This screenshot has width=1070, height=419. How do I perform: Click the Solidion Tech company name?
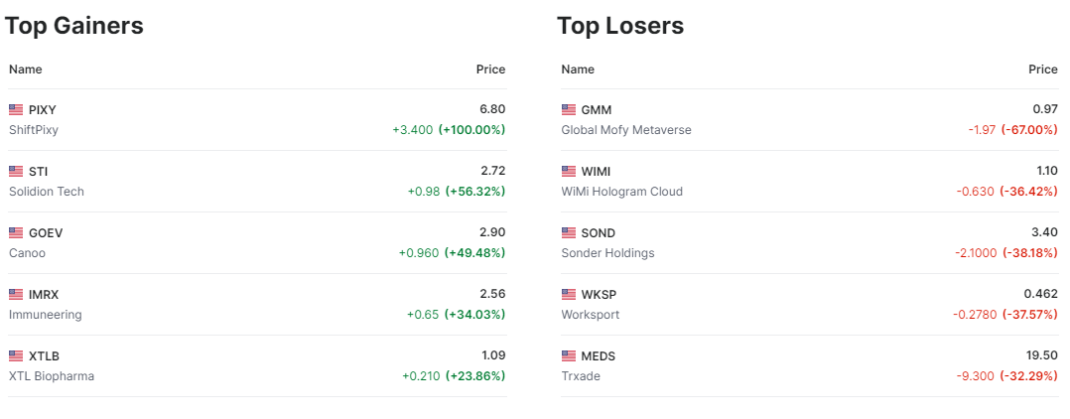[x=47, y=192]
